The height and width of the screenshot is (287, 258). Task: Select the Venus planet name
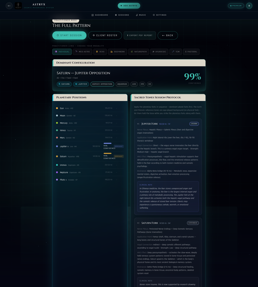click(62, 130)
